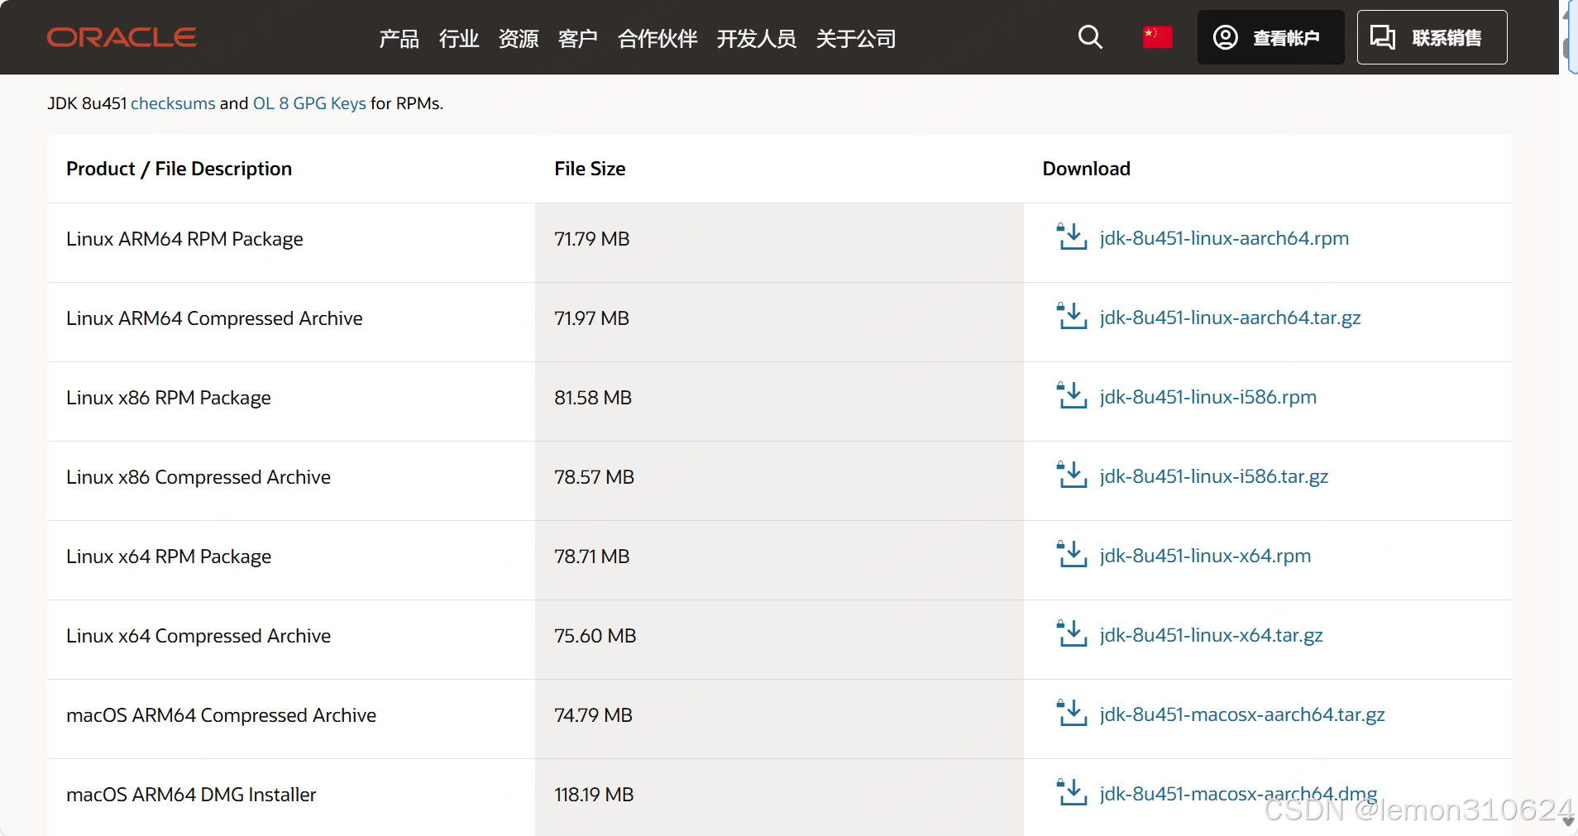Open the 开发人员 menu
Viewport: 1578px width, 836px height.
coord(757,38)
